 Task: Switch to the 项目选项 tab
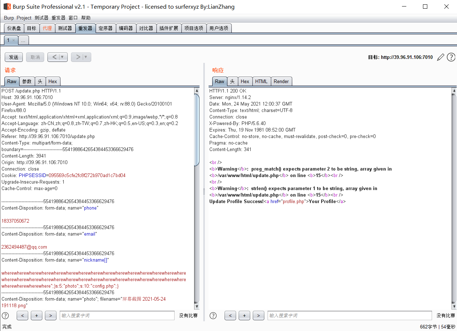click(x=194, y=28)
